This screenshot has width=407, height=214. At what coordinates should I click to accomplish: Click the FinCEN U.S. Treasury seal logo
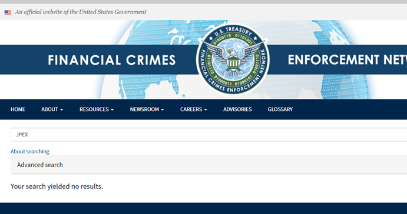(x=233, y=59)
